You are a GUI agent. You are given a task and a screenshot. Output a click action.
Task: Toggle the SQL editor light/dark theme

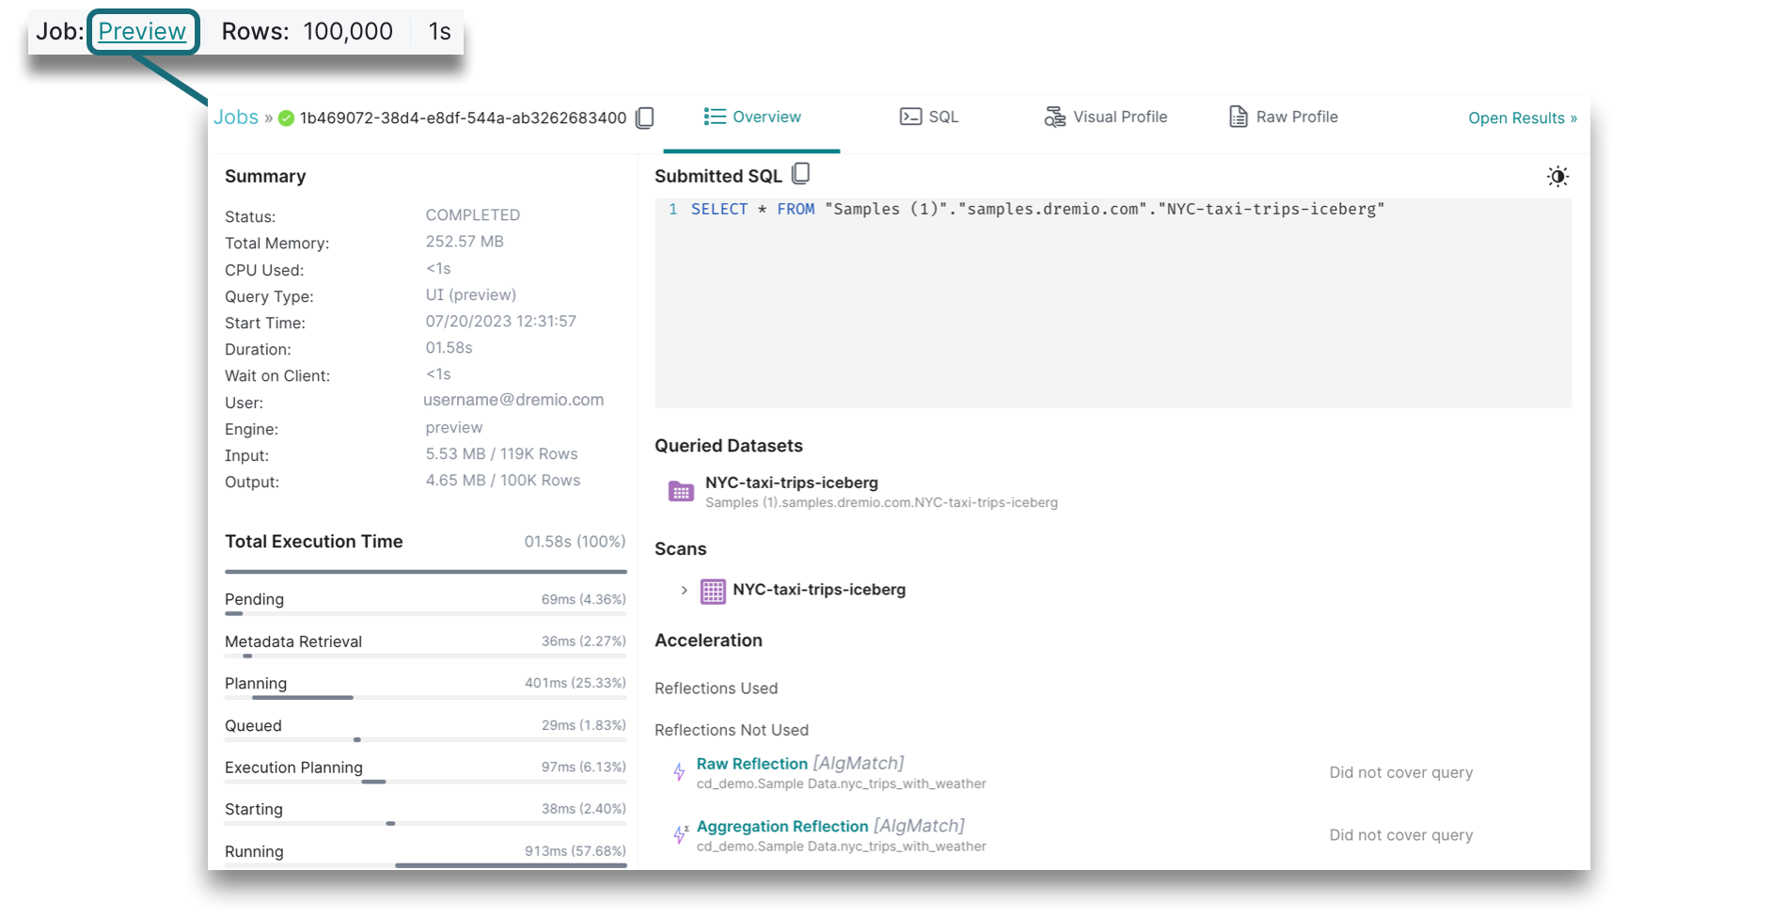click(1557, 177)
